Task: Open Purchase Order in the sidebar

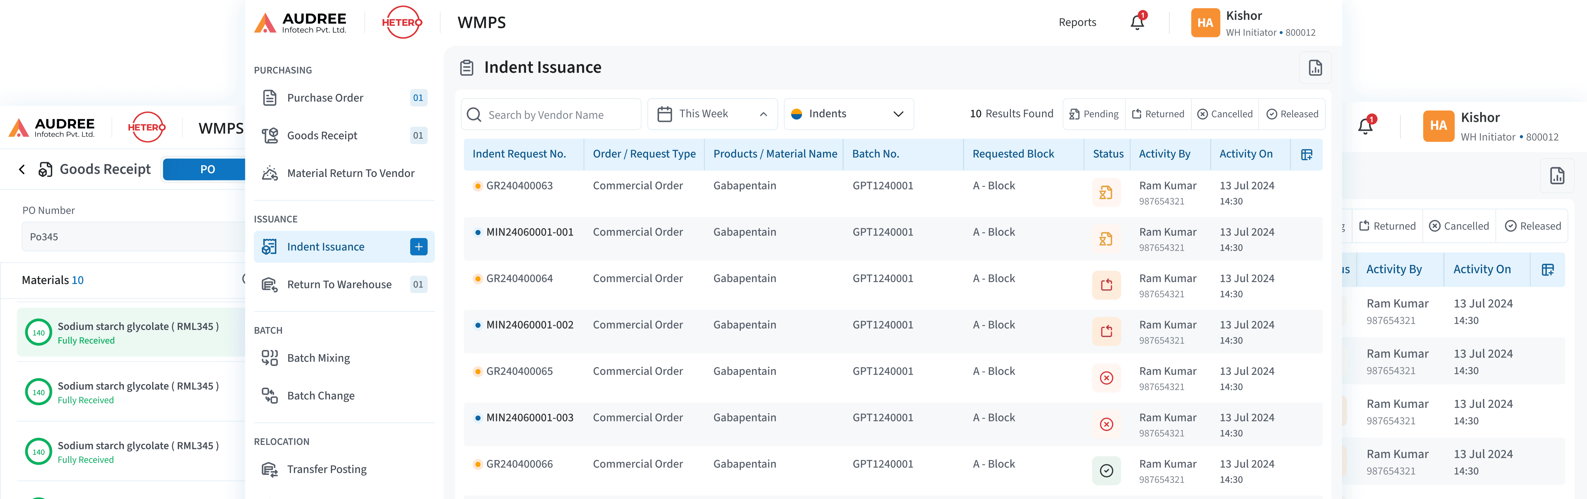Action: pyautogui.click(x=325, y=98)
